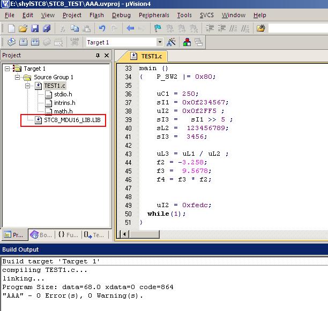Click editor horizontal scrollbar thumb
328x311 pixels.
pos(144,234)
